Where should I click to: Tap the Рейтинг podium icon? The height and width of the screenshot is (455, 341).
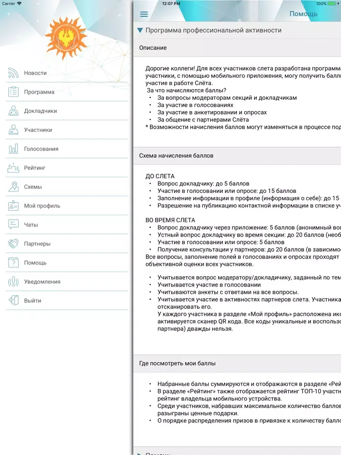(13, 168)
